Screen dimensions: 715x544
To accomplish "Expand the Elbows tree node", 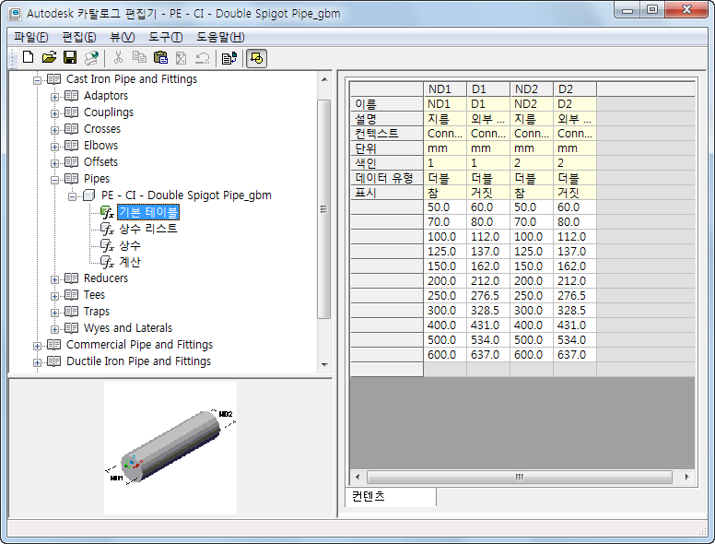I will (x=54, y=147).
